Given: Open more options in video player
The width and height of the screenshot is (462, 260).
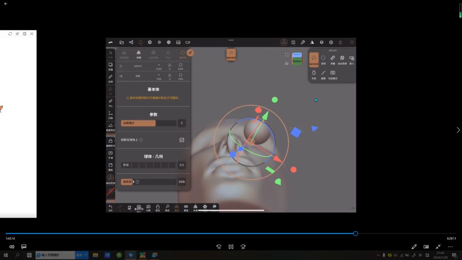Looking at the screenshot, I should tap(450, 247).
